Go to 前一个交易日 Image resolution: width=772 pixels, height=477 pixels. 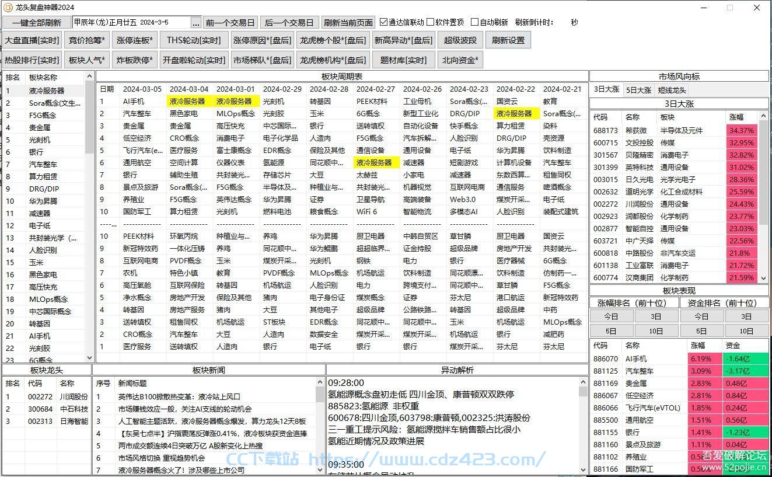(x=230, y=23)
